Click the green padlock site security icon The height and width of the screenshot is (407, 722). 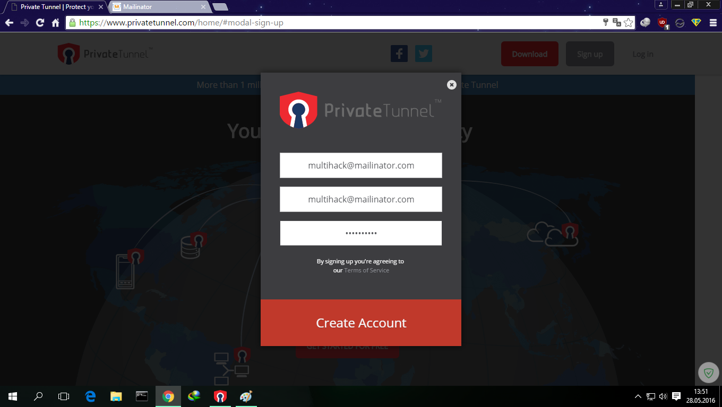click(72, 23)
